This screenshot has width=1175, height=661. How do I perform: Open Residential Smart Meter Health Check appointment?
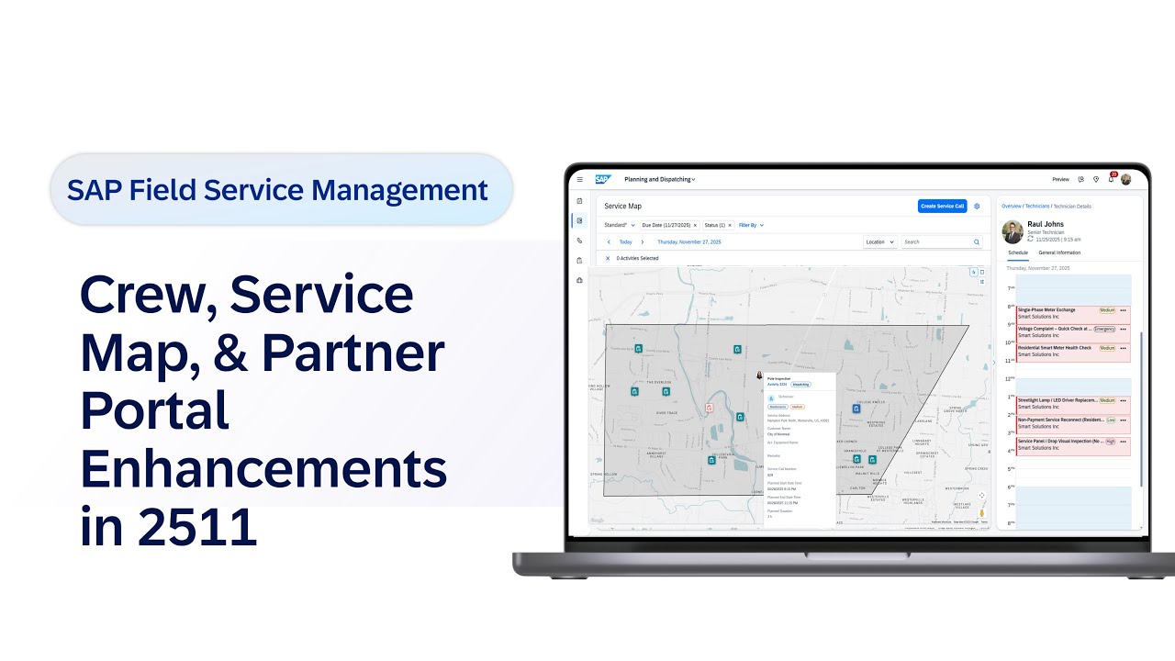(x=1073, y=353)
